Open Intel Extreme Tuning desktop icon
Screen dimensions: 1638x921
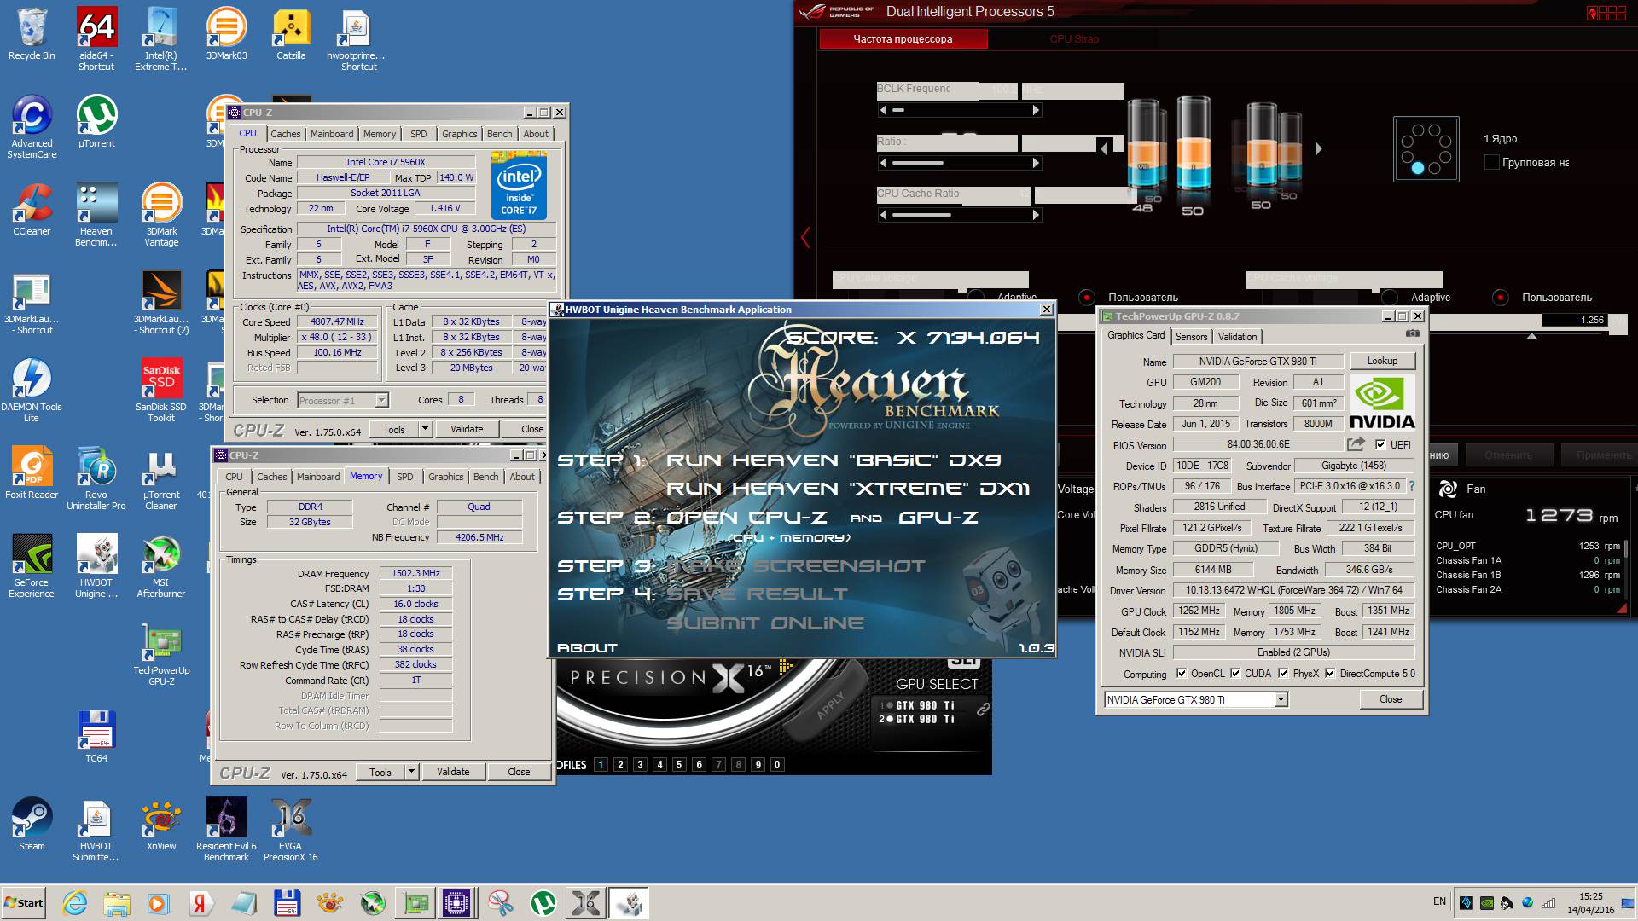(x=160, y=38)
